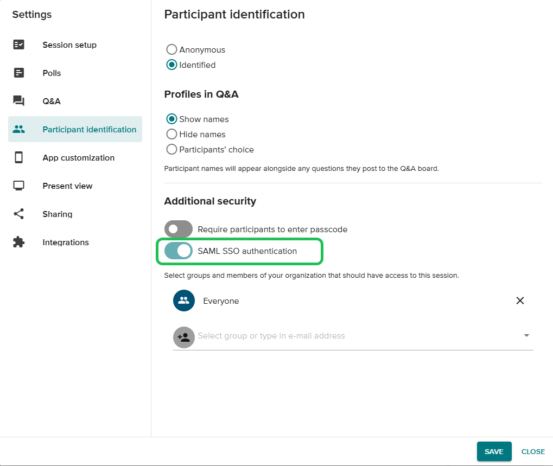Remove the Everyone group with X icon
Viewport: 553px width, 466px height.
click(520, 301)
